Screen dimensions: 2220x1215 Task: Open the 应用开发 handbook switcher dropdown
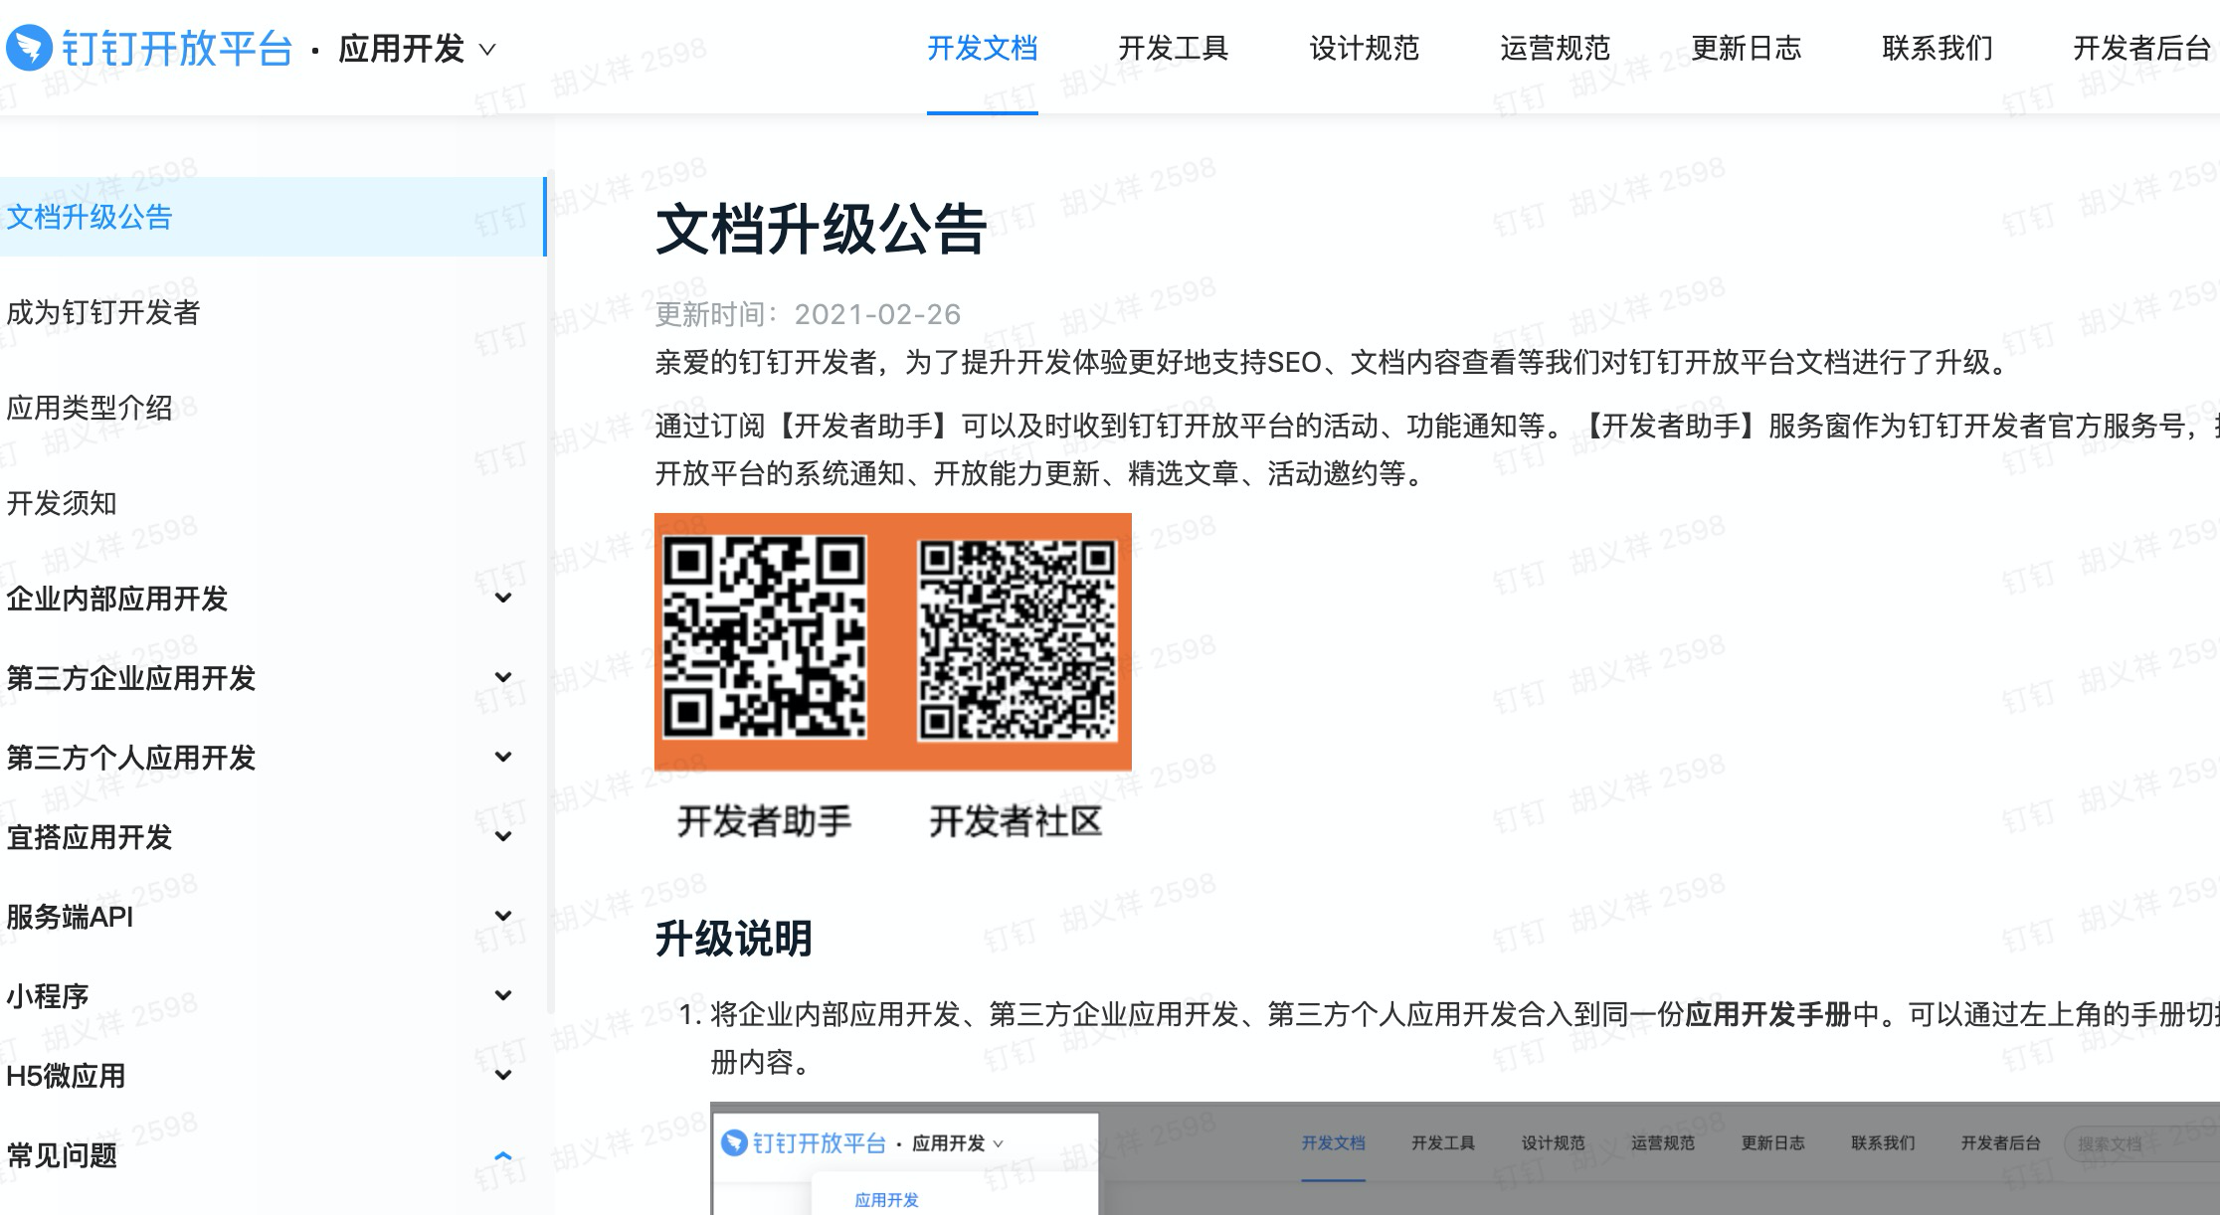point(416,49)
